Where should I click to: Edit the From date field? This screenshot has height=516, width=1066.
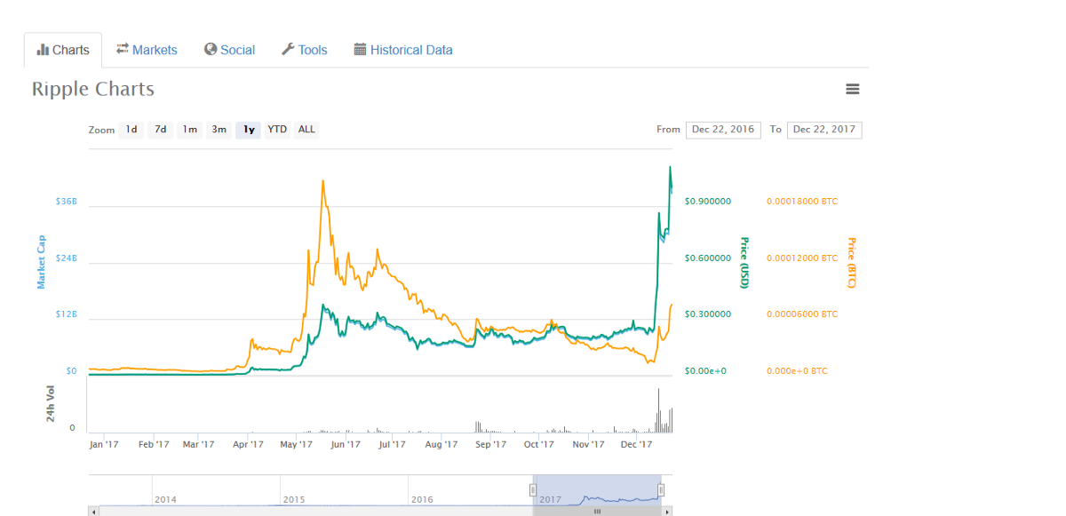pos(723,130)
